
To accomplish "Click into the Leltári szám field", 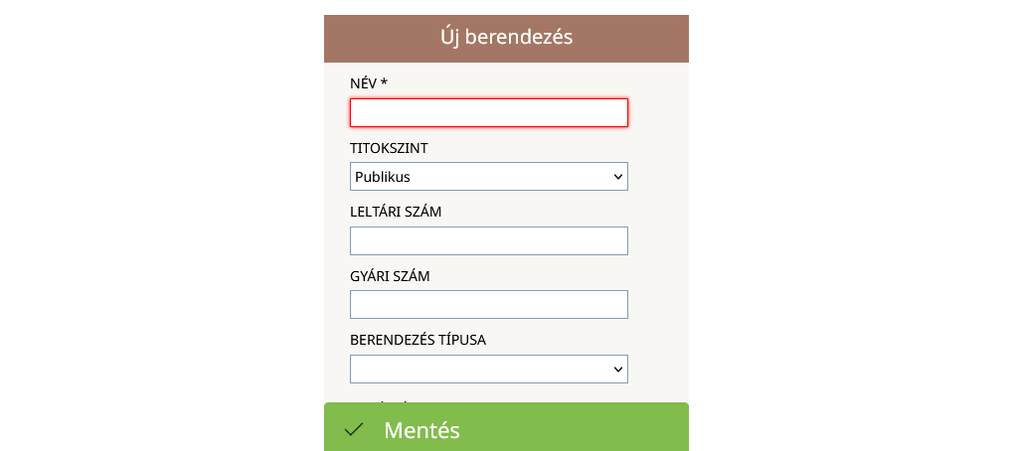I will click(488, 241).
